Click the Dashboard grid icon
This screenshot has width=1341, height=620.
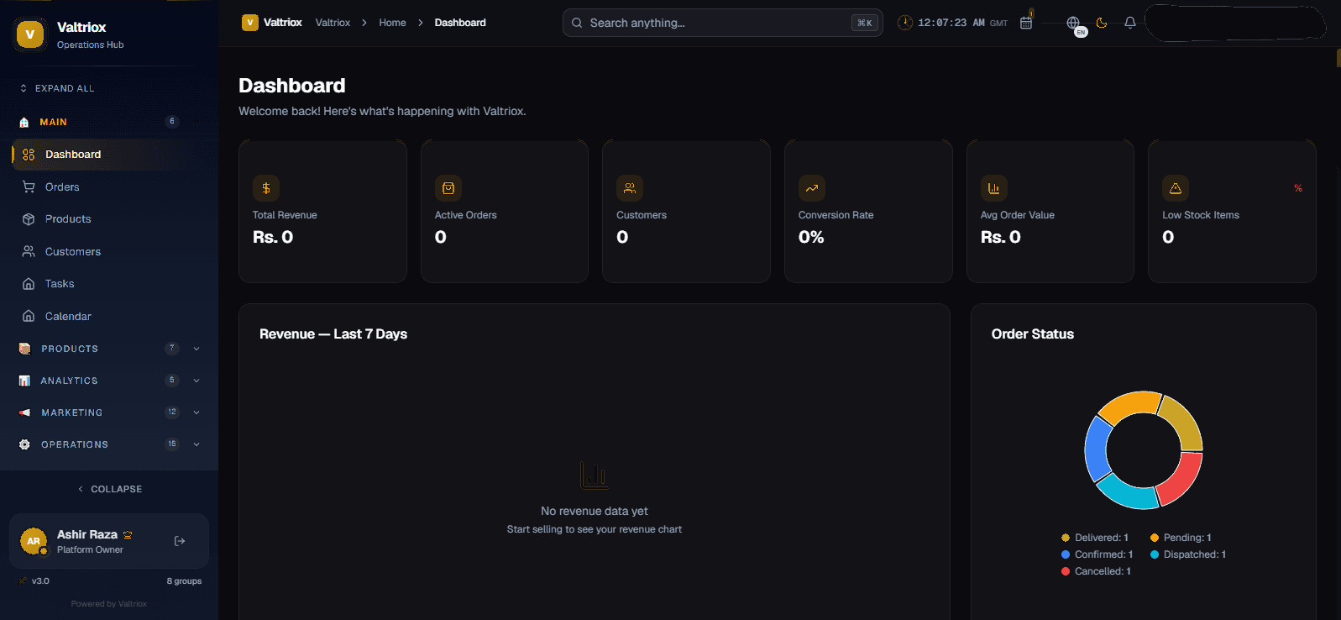pos(29,155)
